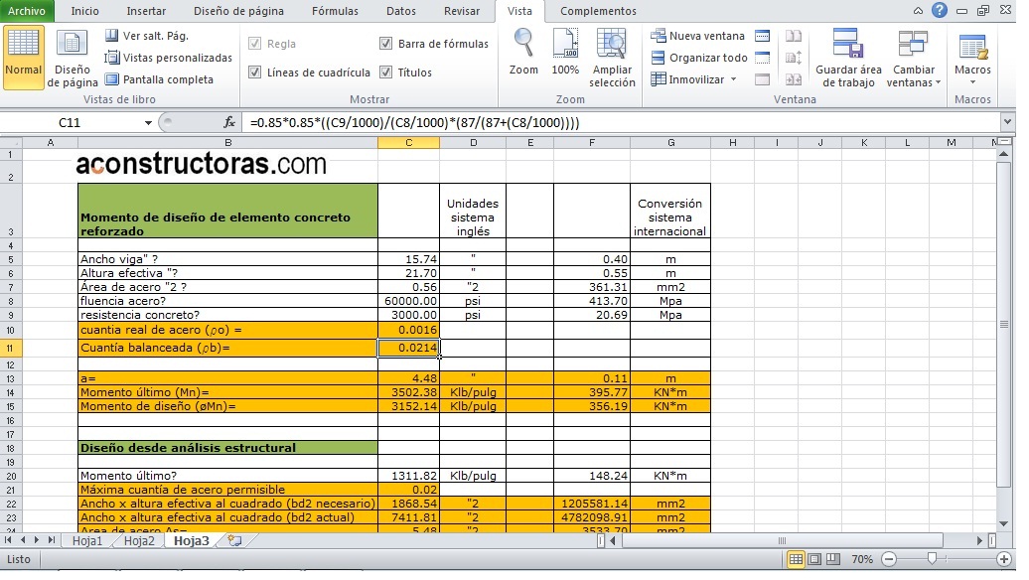Click zoom in plus button
The width and height of the screenshot is (1029, 580).
tap(1003, 559)
